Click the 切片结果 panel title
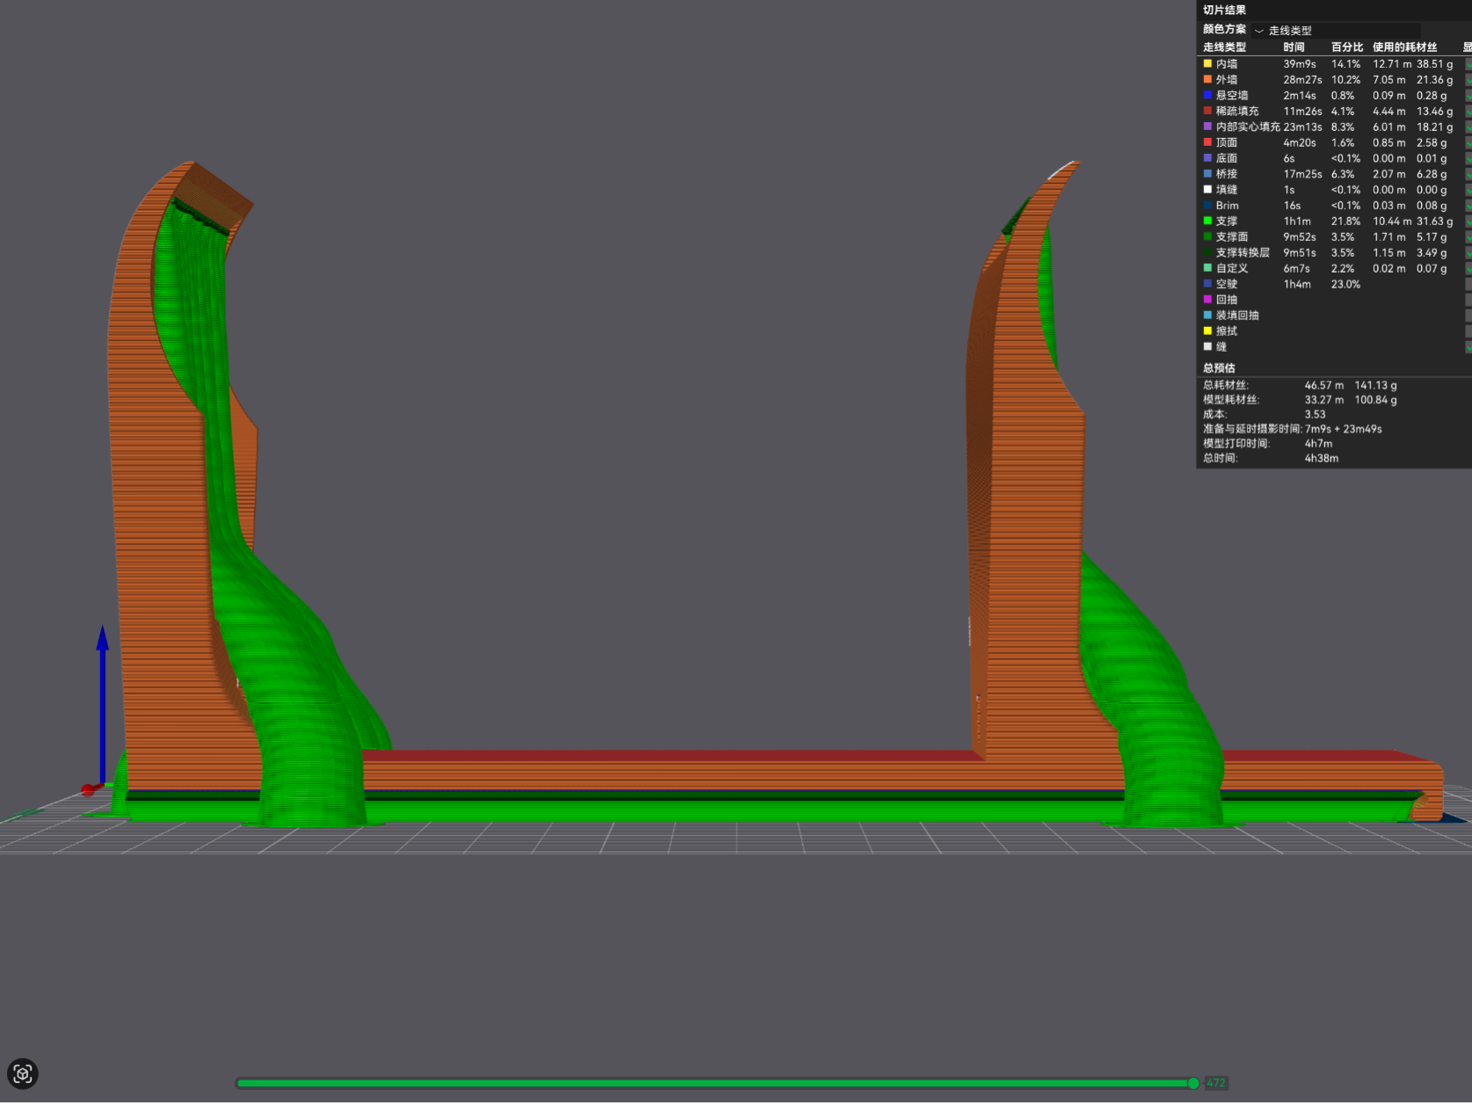1472x1104 pixels. tap(1224, 10)
